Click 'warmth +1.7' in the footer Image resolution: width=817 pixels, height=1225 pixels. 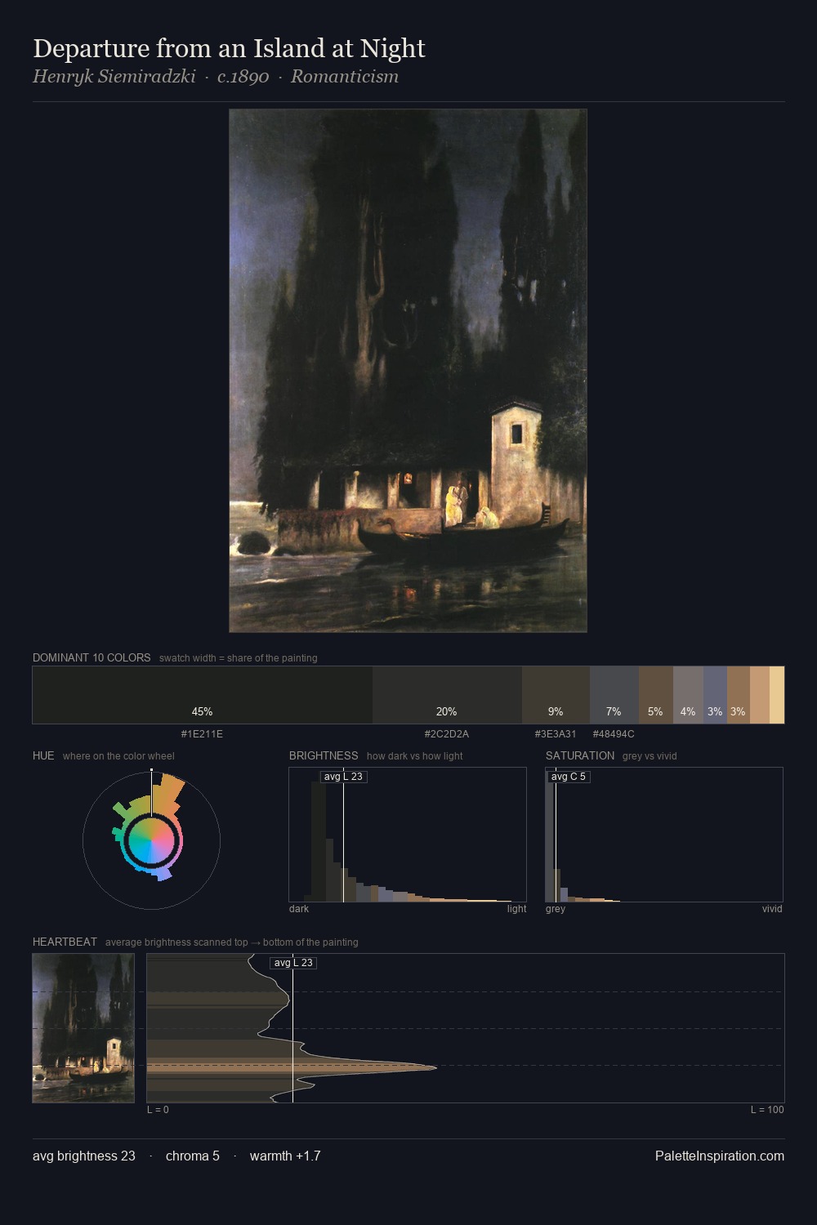285,1156
